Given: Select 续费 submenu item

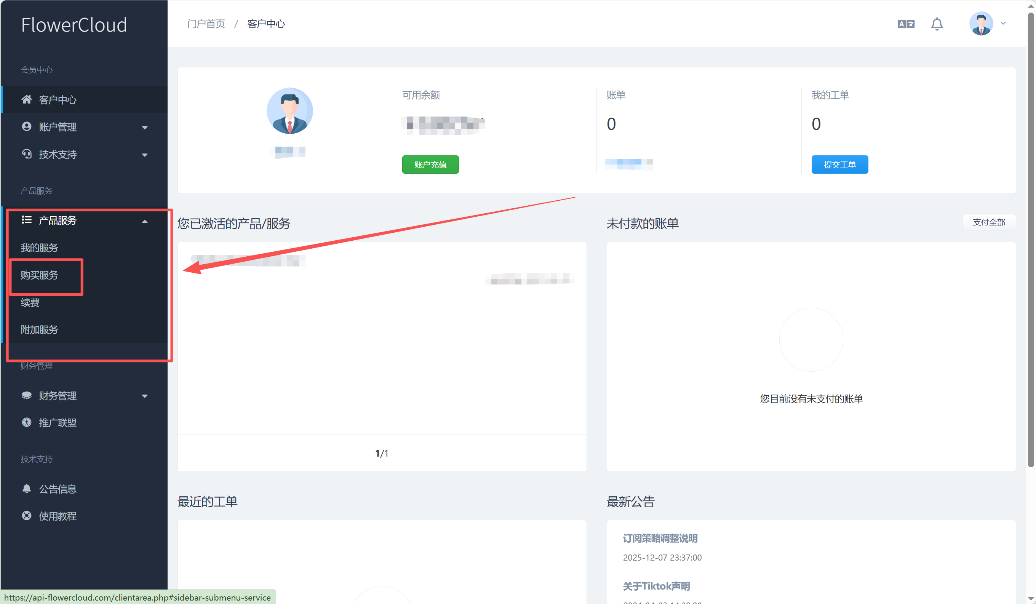Looking at the screenshot, I should click(x=30, y=302).
